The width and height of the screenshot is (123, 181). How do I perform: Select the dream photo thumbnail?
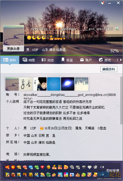[x=82, y=84]
